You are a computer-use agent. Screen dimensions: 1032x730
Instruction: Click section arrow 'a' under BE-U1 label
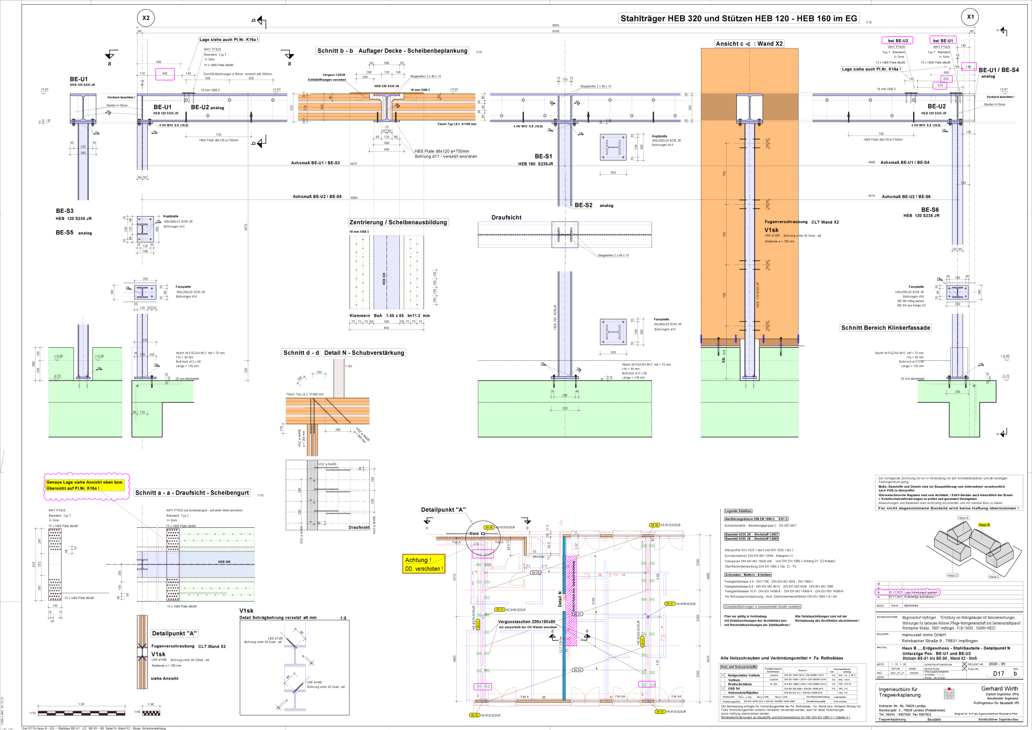tap(111, 55)
